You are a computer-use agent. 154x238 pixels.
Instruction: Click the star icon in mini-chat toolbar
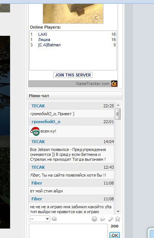(117, 219)
